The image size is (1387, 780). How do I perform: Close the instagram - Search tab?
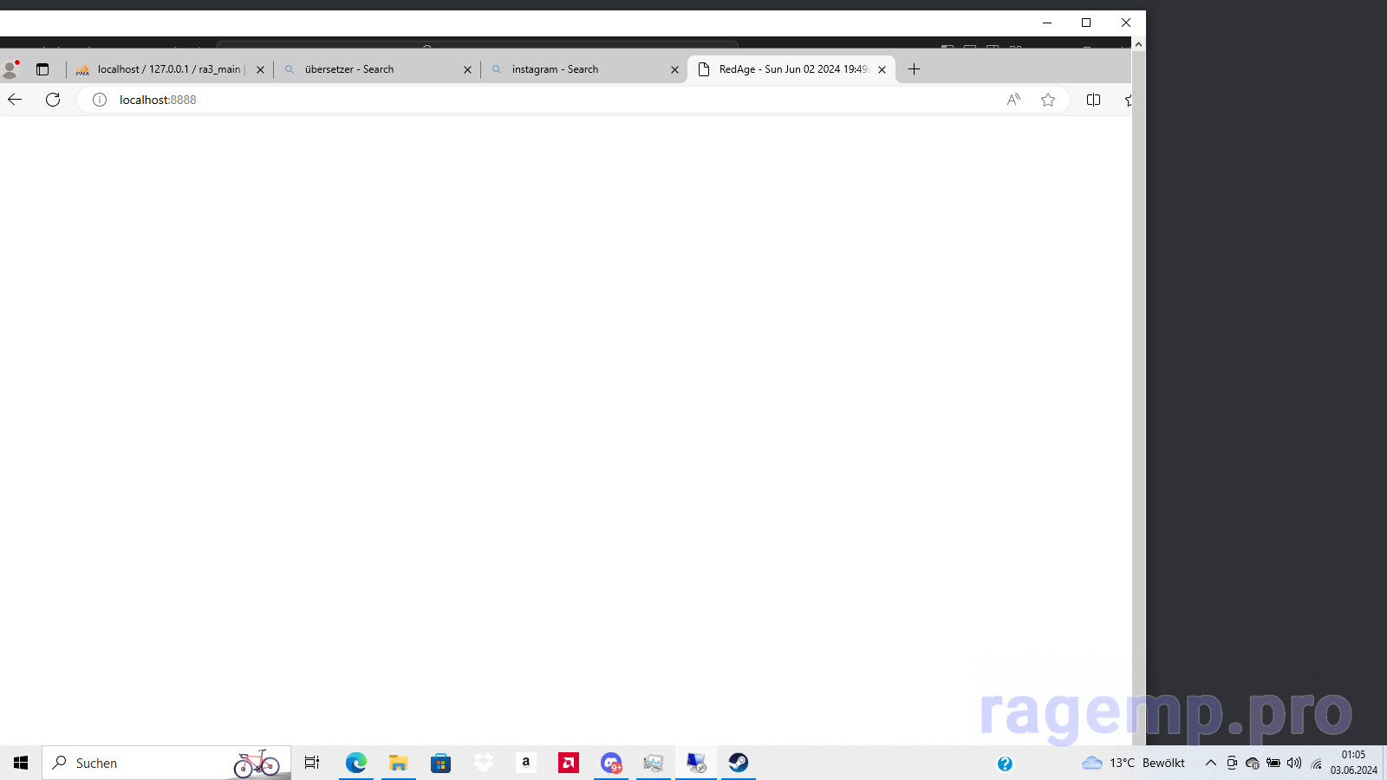[x=674, y=70]
